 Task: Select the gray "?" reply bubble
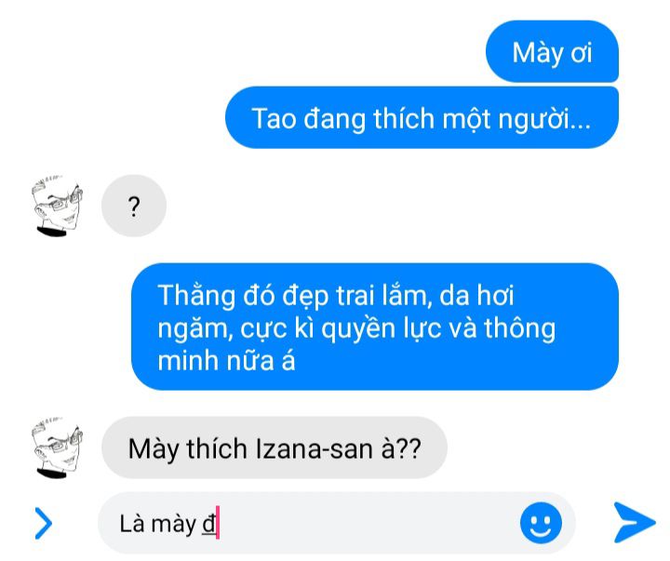tap(134, 206)
